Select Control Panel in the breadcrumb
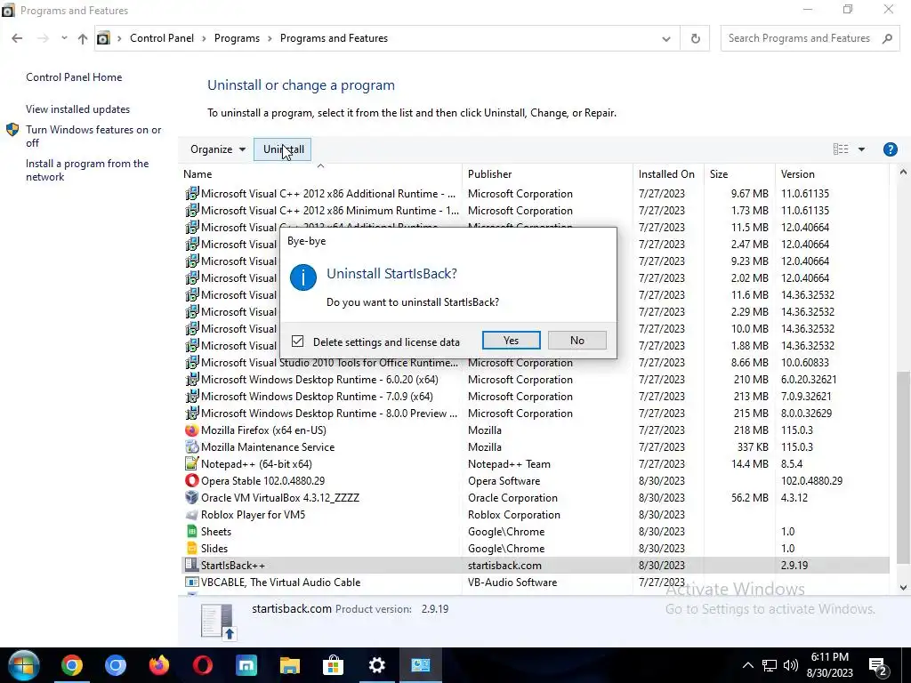The height and width of the screenshot is (683, 911). 162,38
